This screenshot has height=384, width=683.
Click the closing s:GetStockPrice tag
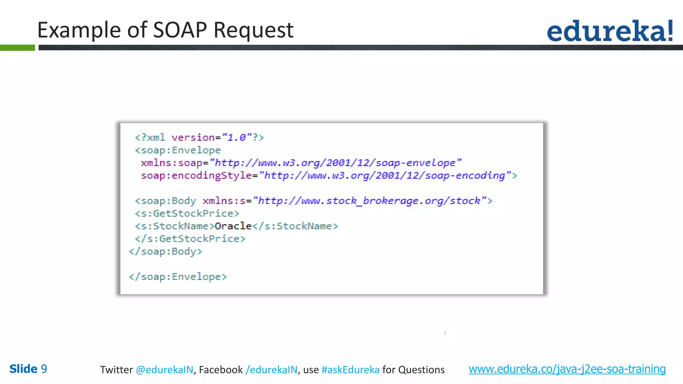[x=190, y=239]
